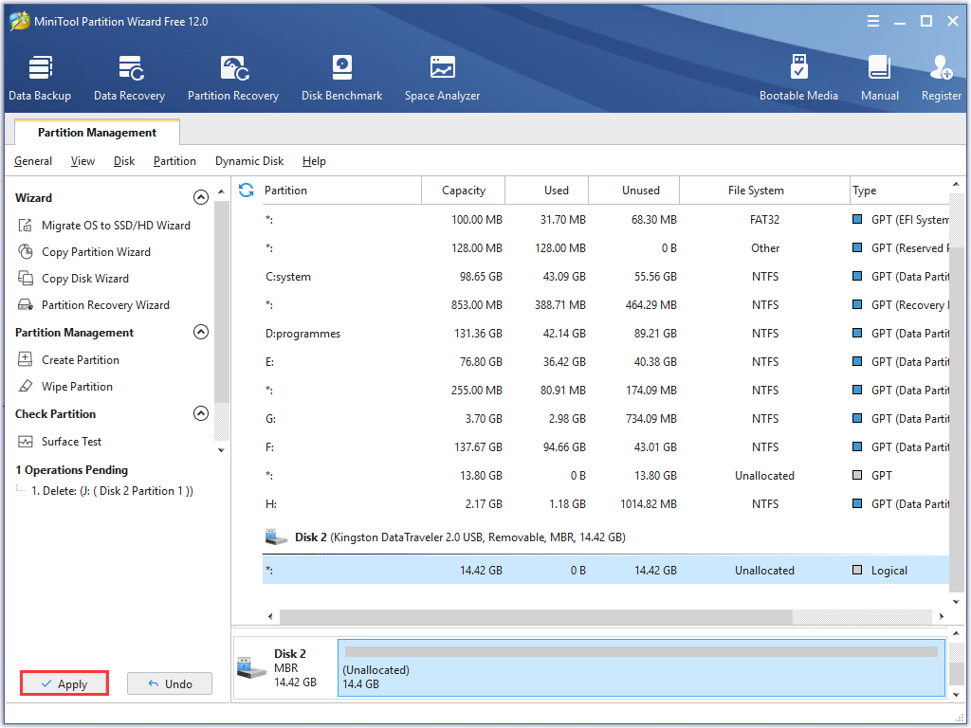Click the Wipe Partition eraser icon
The height and width of the screenshot is (728, 971).
[26, 387]
